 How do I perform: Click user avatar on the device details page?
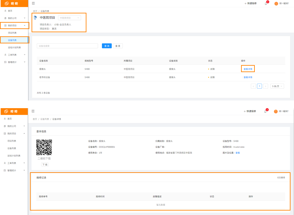coord(276,111)
